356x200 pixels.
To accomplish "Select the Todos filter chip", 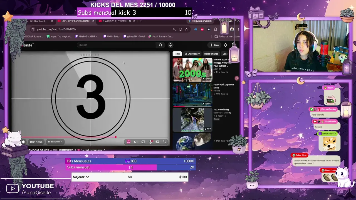I will [177, 54].
